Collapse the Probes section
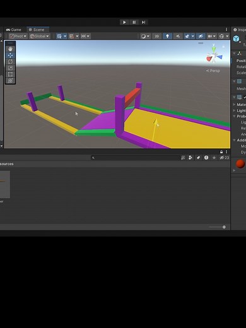 click(x=234, y=116)
